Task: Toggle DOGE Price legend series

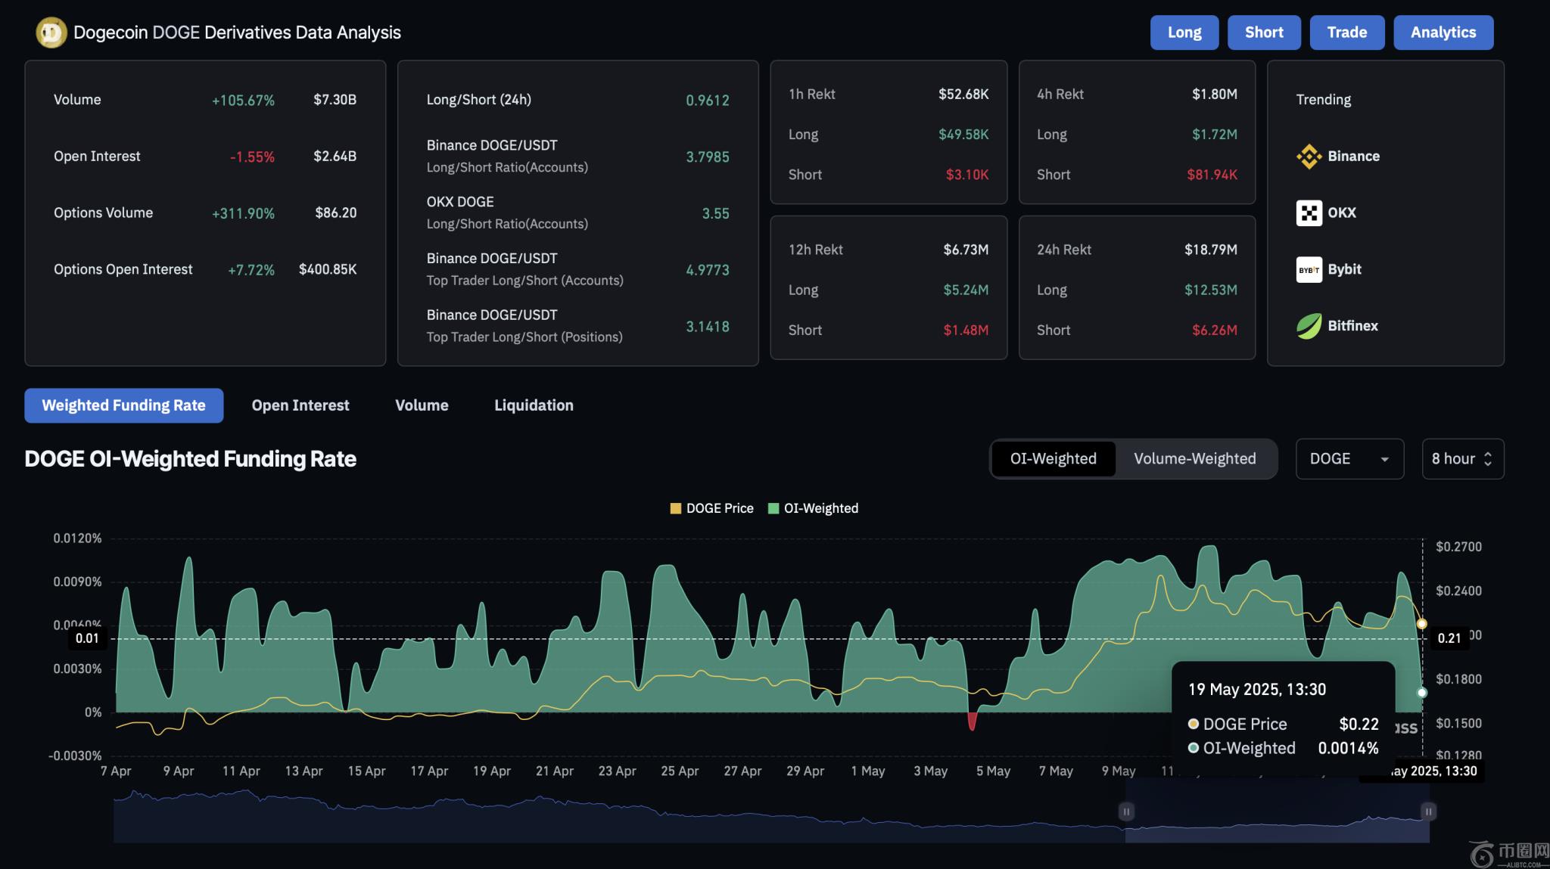Action: pyautogui.click(x=711, y=508)
